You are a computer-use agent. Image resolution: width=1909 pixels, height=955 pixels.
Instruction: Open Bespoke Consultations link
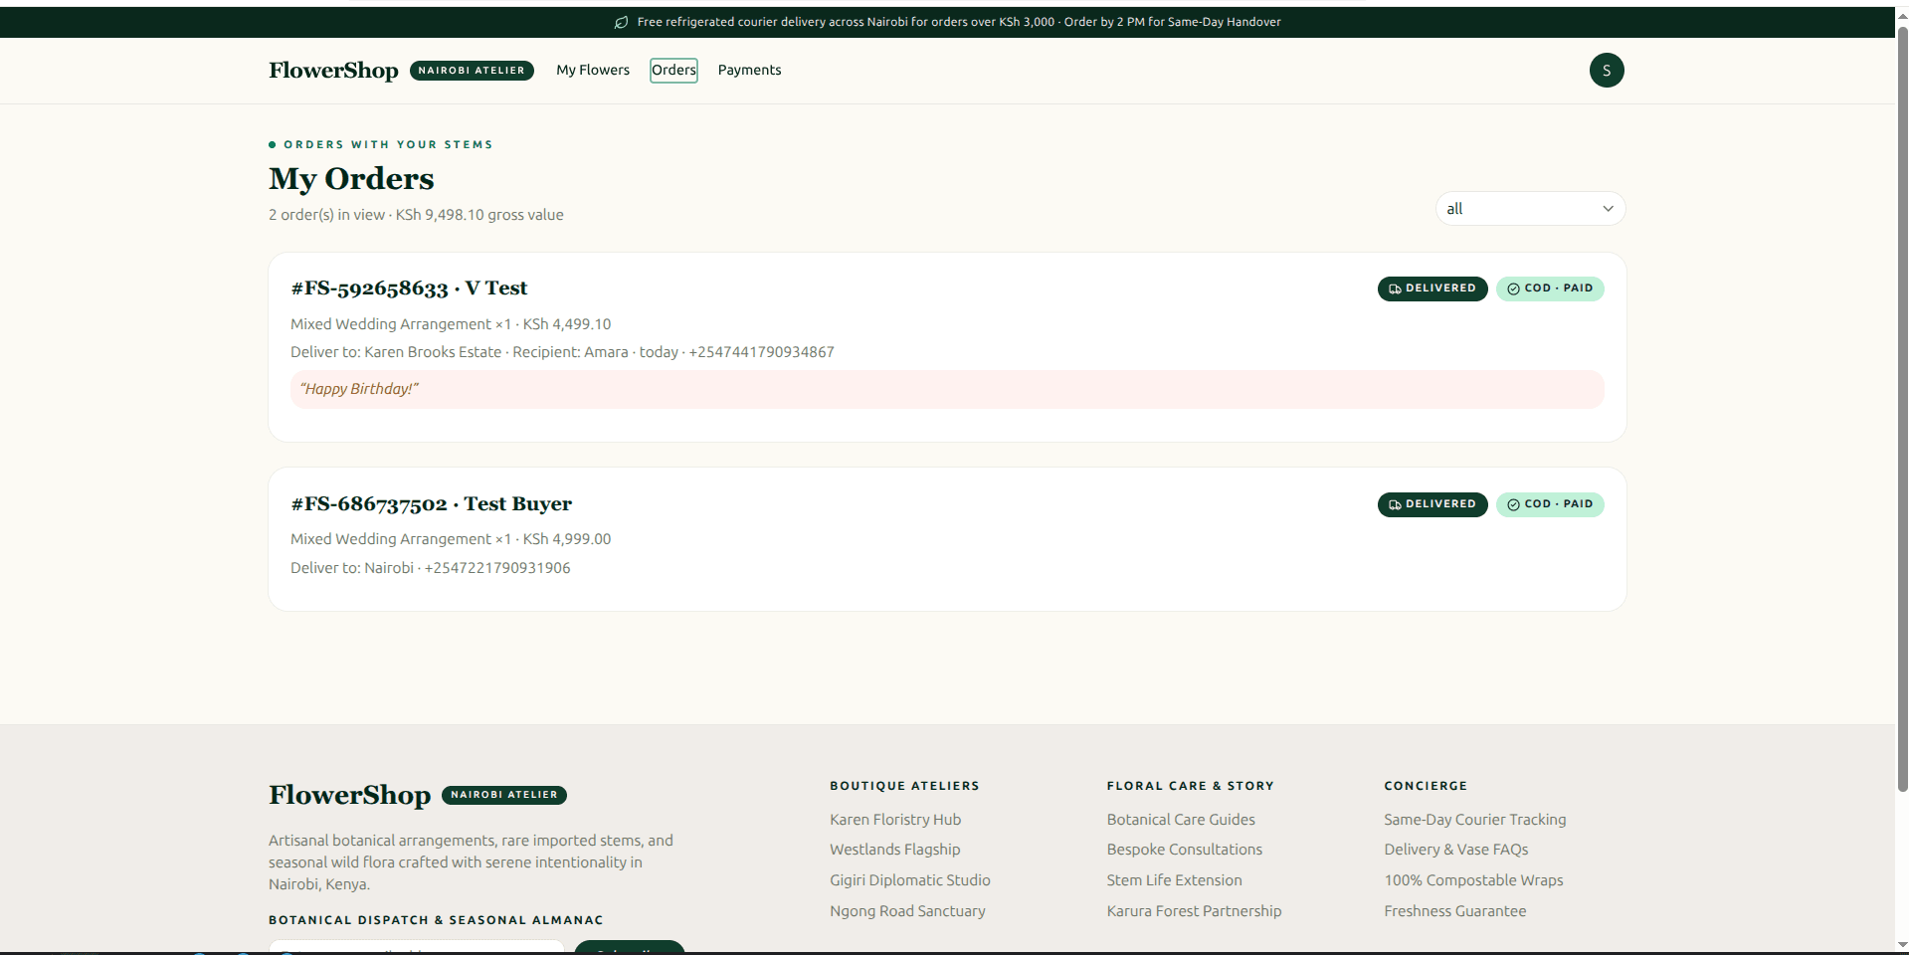1185,850
